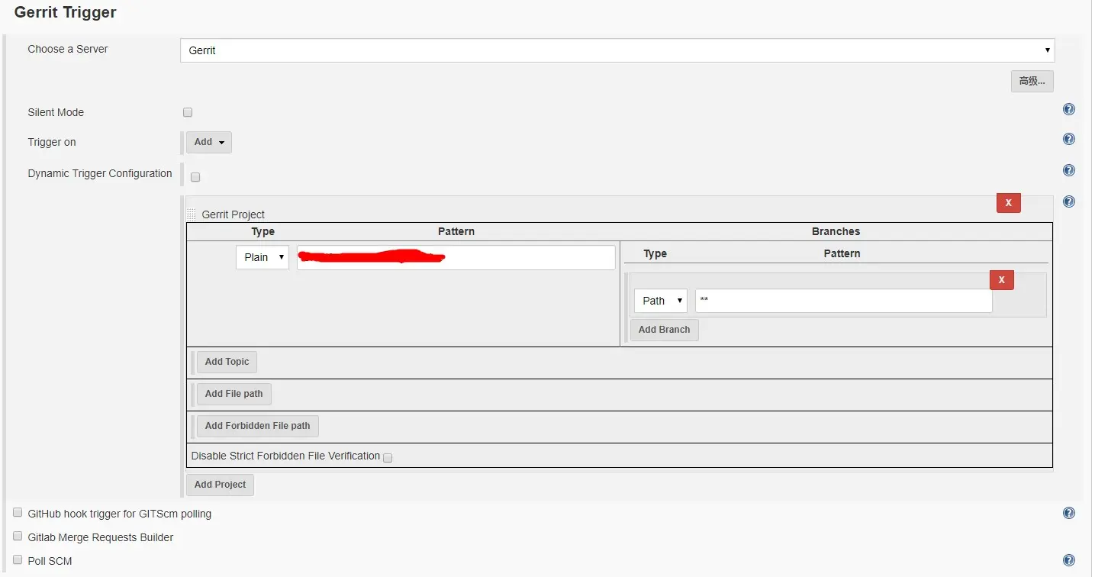Click the Add Branch button

pyautogui.click(x=664, y=330)
